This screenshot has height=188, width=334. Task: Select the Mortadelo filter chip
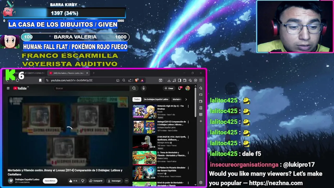click(177, 99)
